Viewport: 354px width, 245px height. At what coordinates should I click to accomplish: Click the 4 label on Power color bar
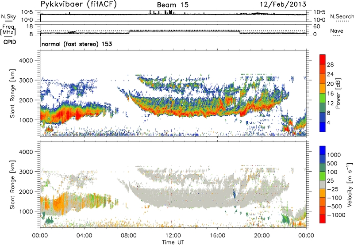tap(328, 122)
